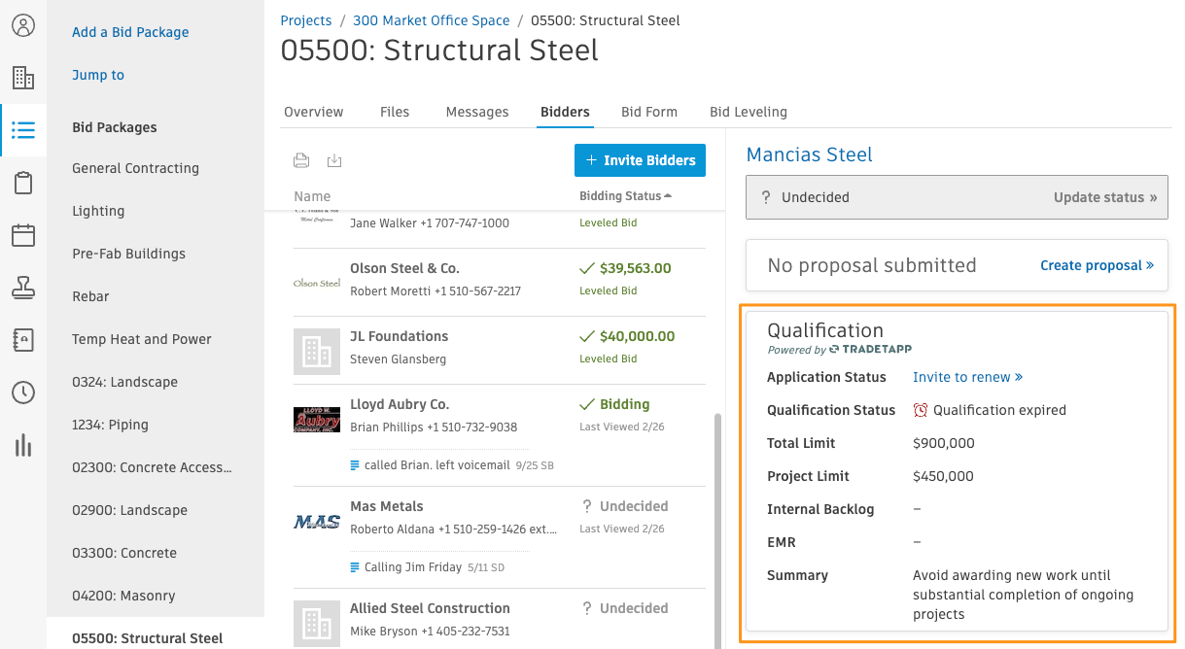Open the Mancias Steel company link
The height and width of the screenshot is (649, 1185).
[809, 154]
